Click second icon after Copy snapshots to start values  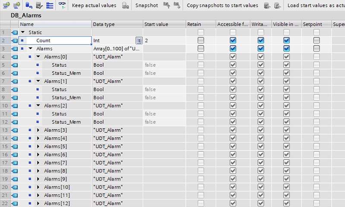pos(277,6)
